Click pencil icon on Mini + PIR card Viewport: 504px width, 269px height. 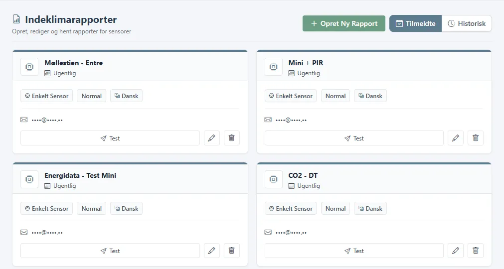point(456,138)
